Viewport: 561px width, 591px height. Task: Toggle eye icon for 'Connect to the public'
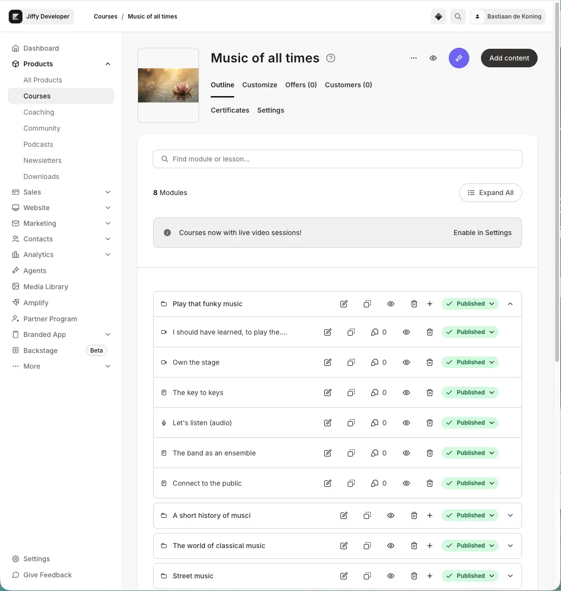[406, 483]
